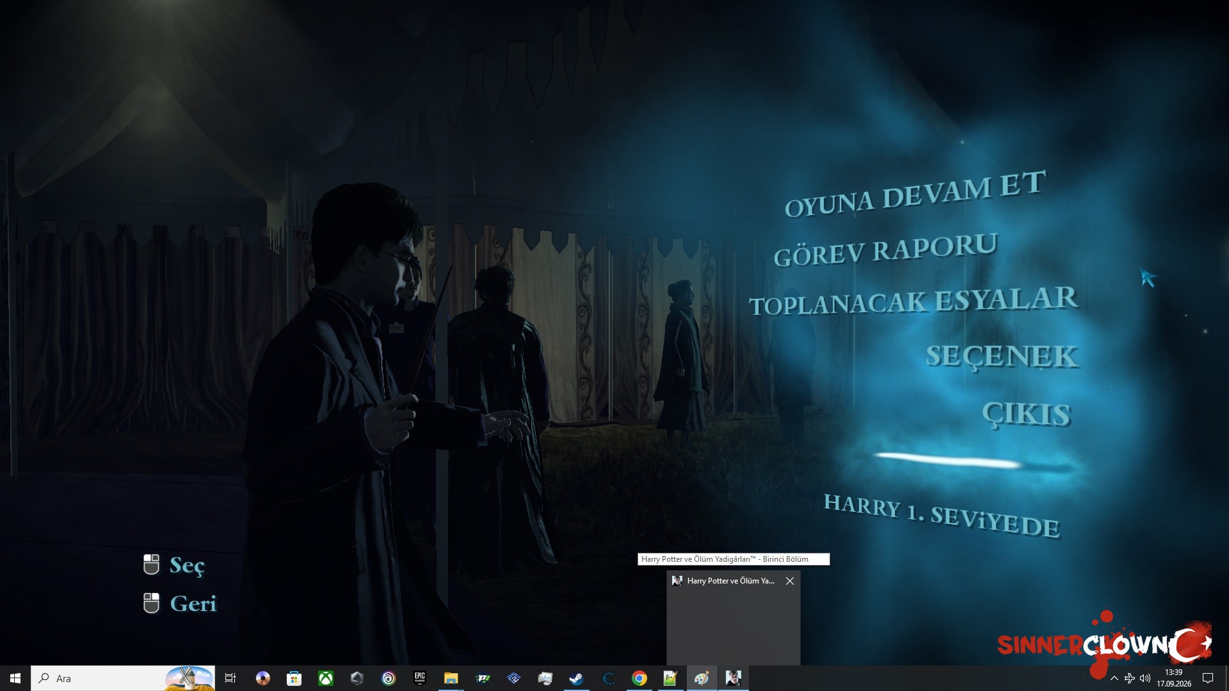Open SEÇENEK options menu

pos(1002,356)
